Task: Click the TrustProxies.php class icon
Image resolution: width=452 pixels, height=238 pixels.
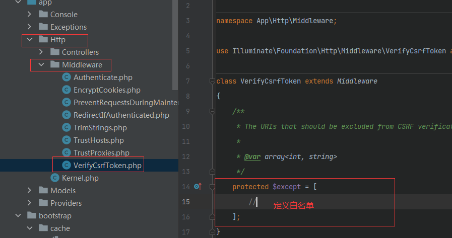Action: (67, 152)
